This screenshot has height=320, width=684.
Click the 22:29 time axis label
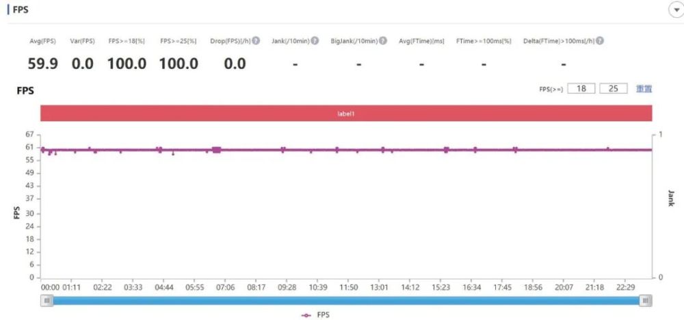click(625, 287)
